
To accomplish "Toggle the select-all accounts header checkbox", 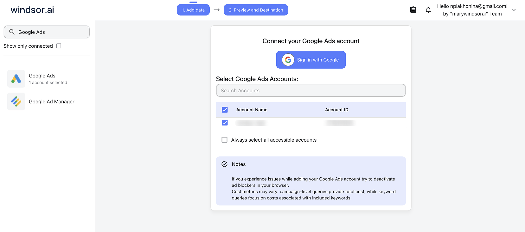I will pyautogui.click(x=225, y=110).
